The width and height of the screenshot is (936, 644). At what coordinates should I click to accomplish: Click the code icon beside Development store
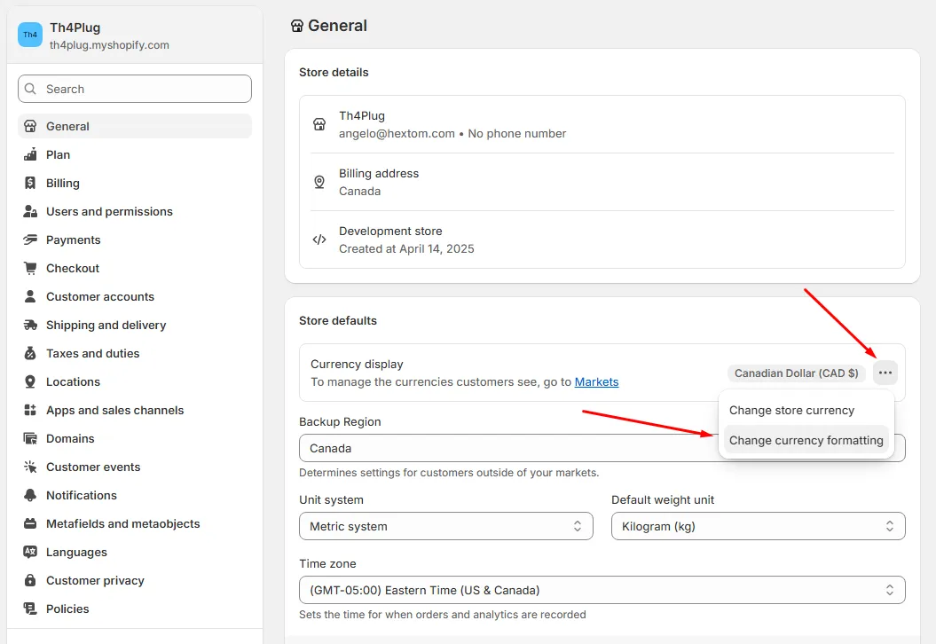point(319,240)
